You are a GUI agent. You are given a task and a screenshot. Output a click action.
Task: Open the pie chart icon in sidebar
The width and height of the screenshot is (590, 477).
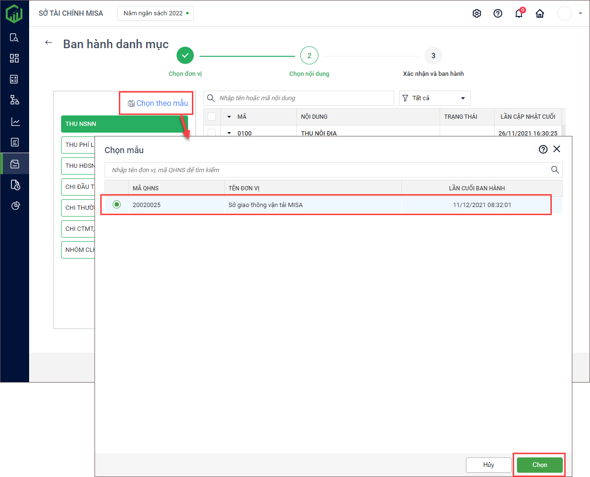(15, 206)
